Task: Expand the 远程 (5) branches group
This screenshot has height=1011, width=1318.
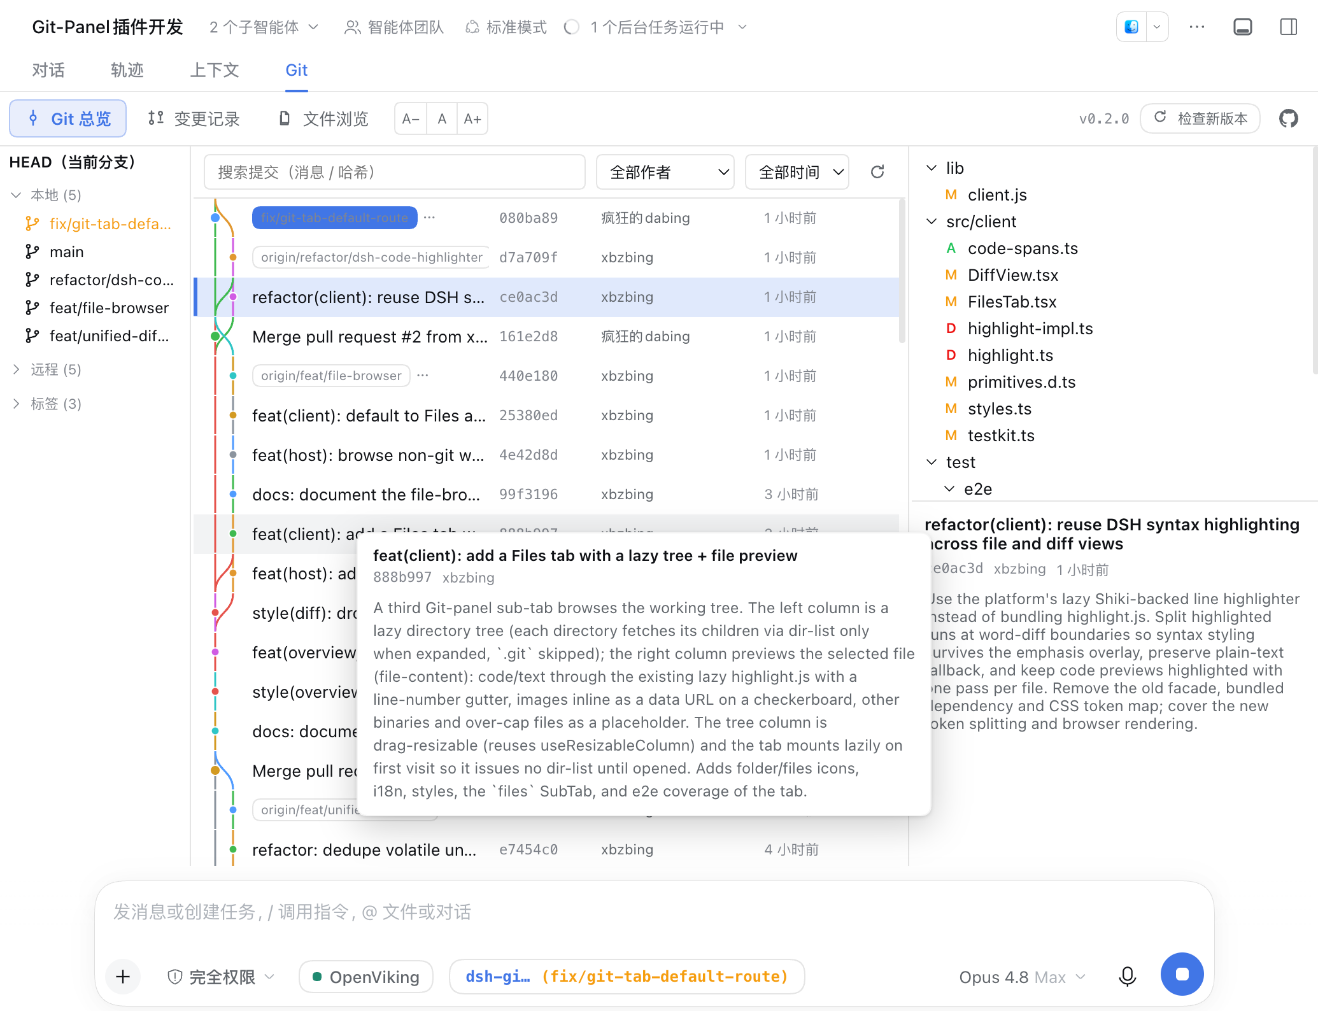Action: click(17, 369)
